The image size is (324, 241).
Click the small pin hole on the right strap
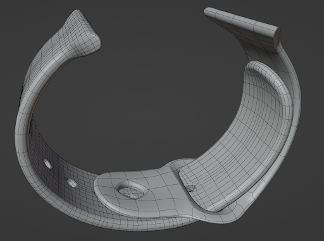[190, 188]
